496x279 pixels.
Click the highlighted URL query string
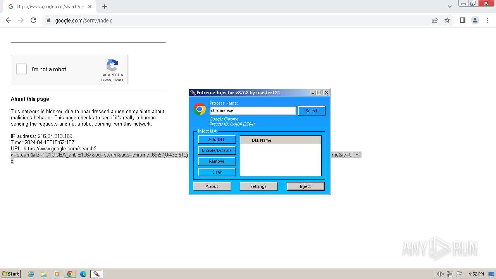coord(99,155)
